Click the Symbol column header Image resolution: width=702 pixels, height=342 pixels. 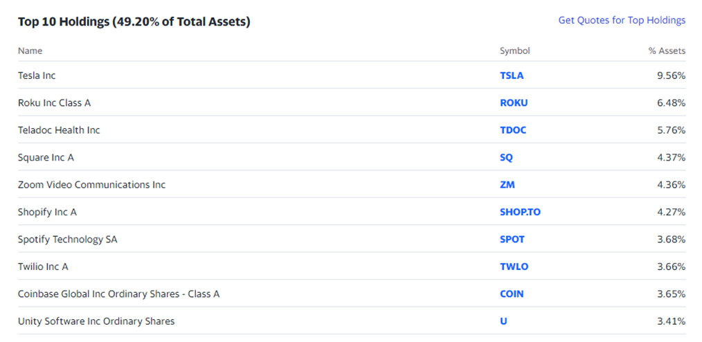[x=515, y=51]
